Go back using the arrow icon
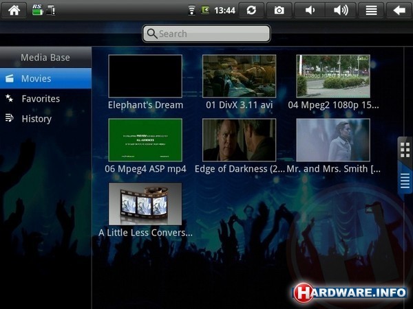Viewport: 413px width, 309px height. click(399, 10)
